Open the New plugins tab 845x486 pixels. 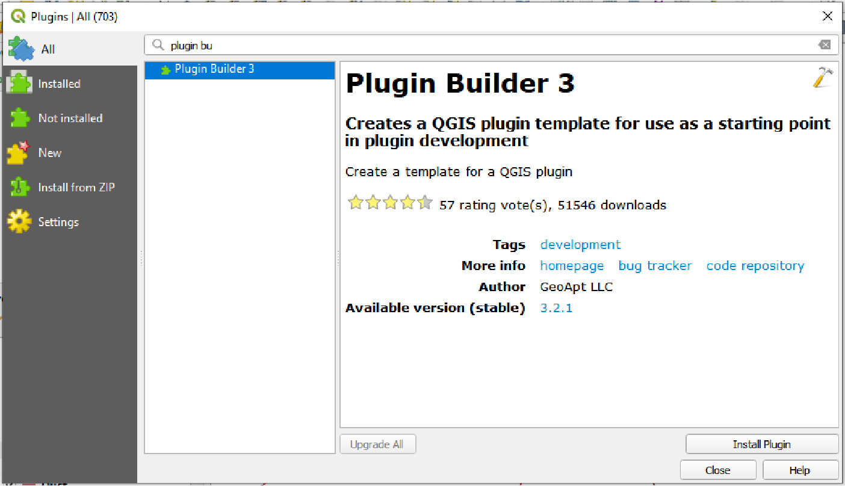pyautogui.click(x=70, y=153)
